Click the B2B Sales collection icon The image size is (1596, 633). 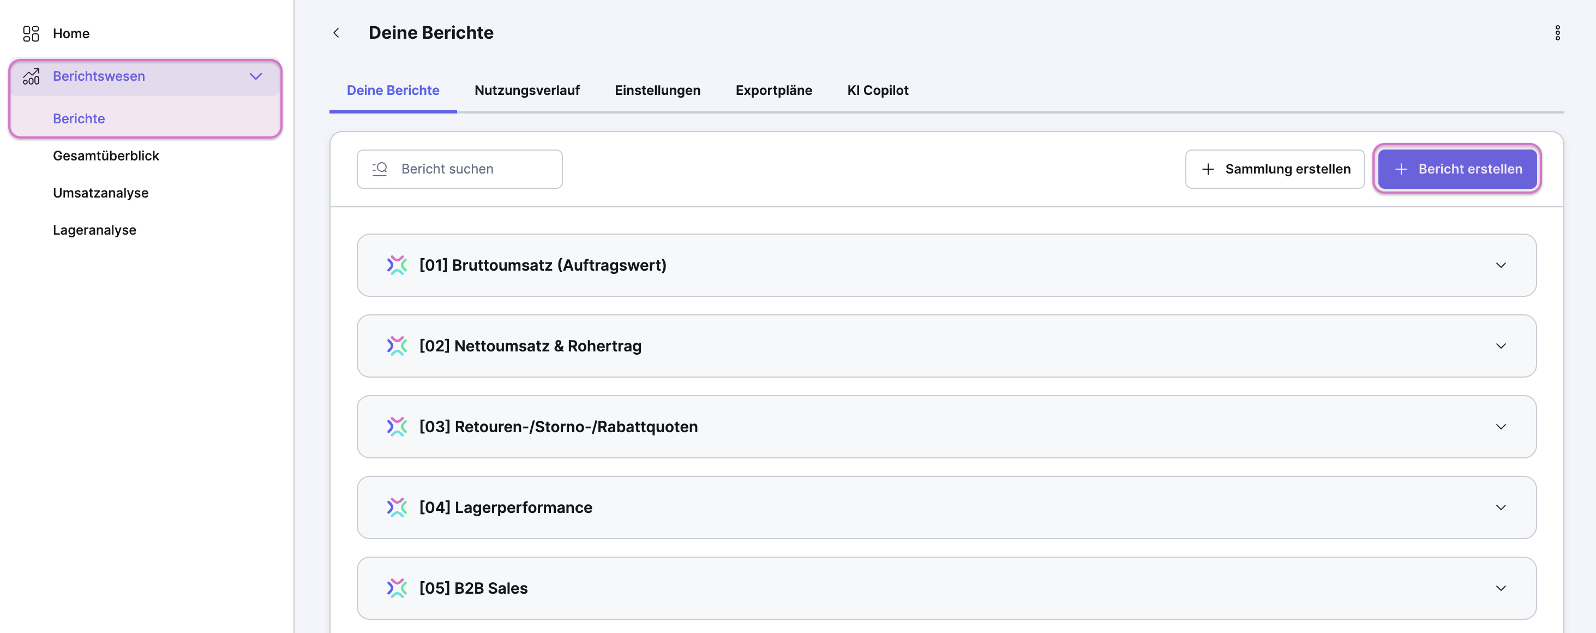(397, 588)
